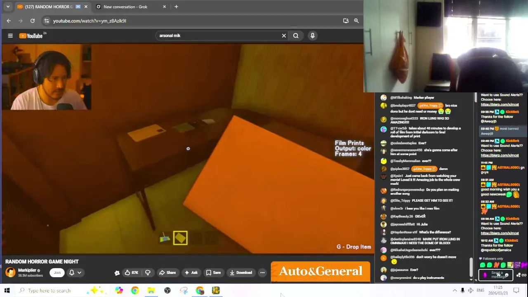528x297 pixels.
Task: Click the install app icon in address bar
Action: (x=346, y=21)
